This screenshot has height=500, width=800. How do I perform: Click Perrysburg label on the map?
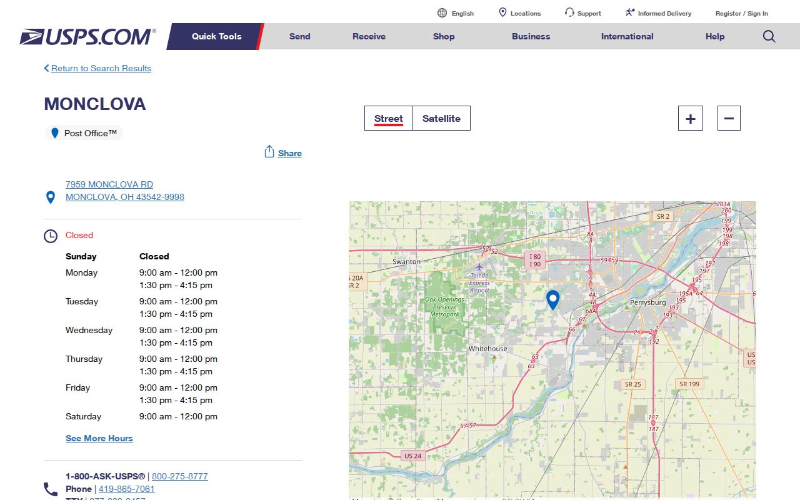(x=648, y=302)
